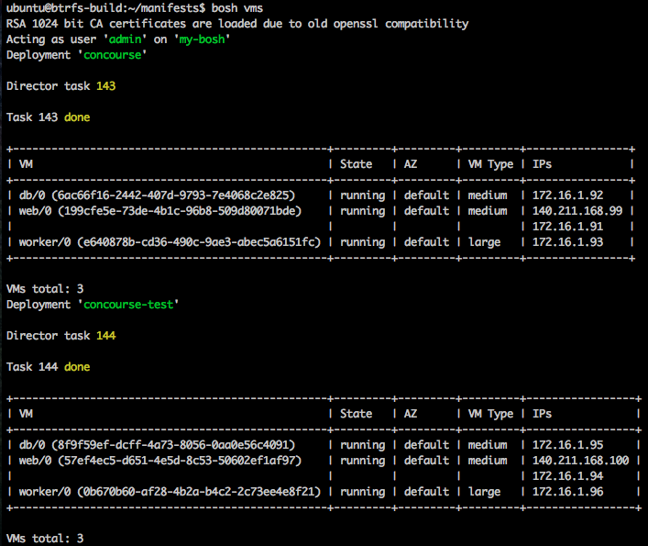
Task: Select web/0 row with ID 199cfe5e-73de-4b1c-96b8-509d80071bde
Action: click(321, 211)
